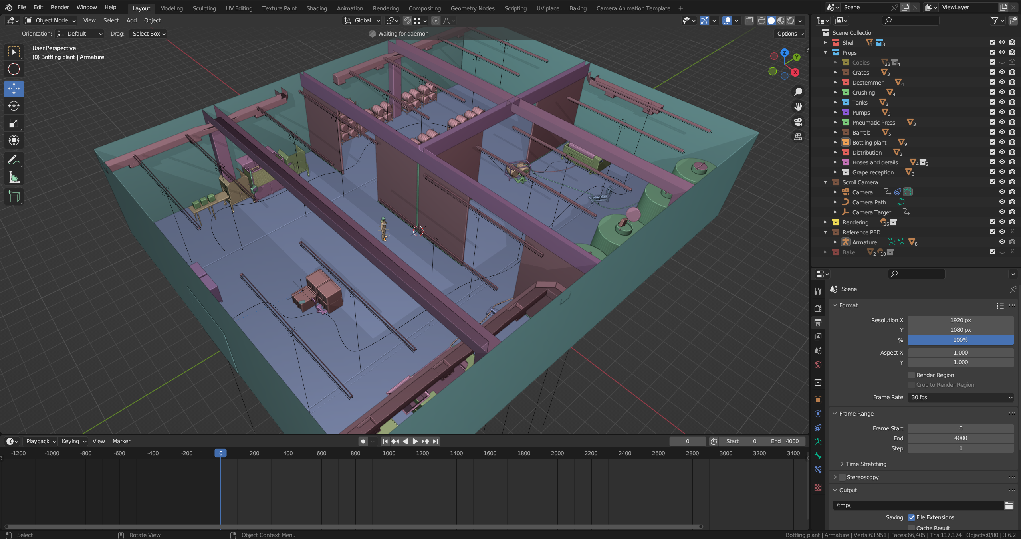Viewport: 1021px width, 539px height.
Task: Open the Add menu in viewport header
Action: [x=131, y=20]
